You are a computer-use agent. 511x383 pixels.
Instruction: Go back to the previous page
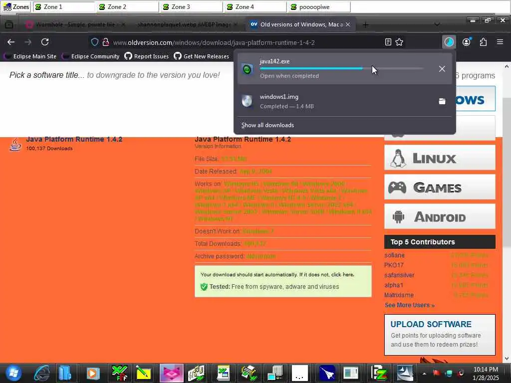(11, 42)
